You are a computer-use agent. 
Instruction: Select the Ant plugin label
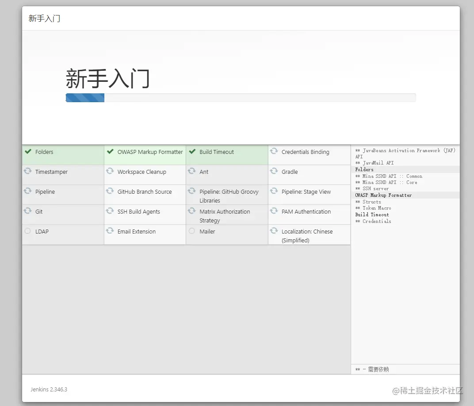click(x=204, y=172)
